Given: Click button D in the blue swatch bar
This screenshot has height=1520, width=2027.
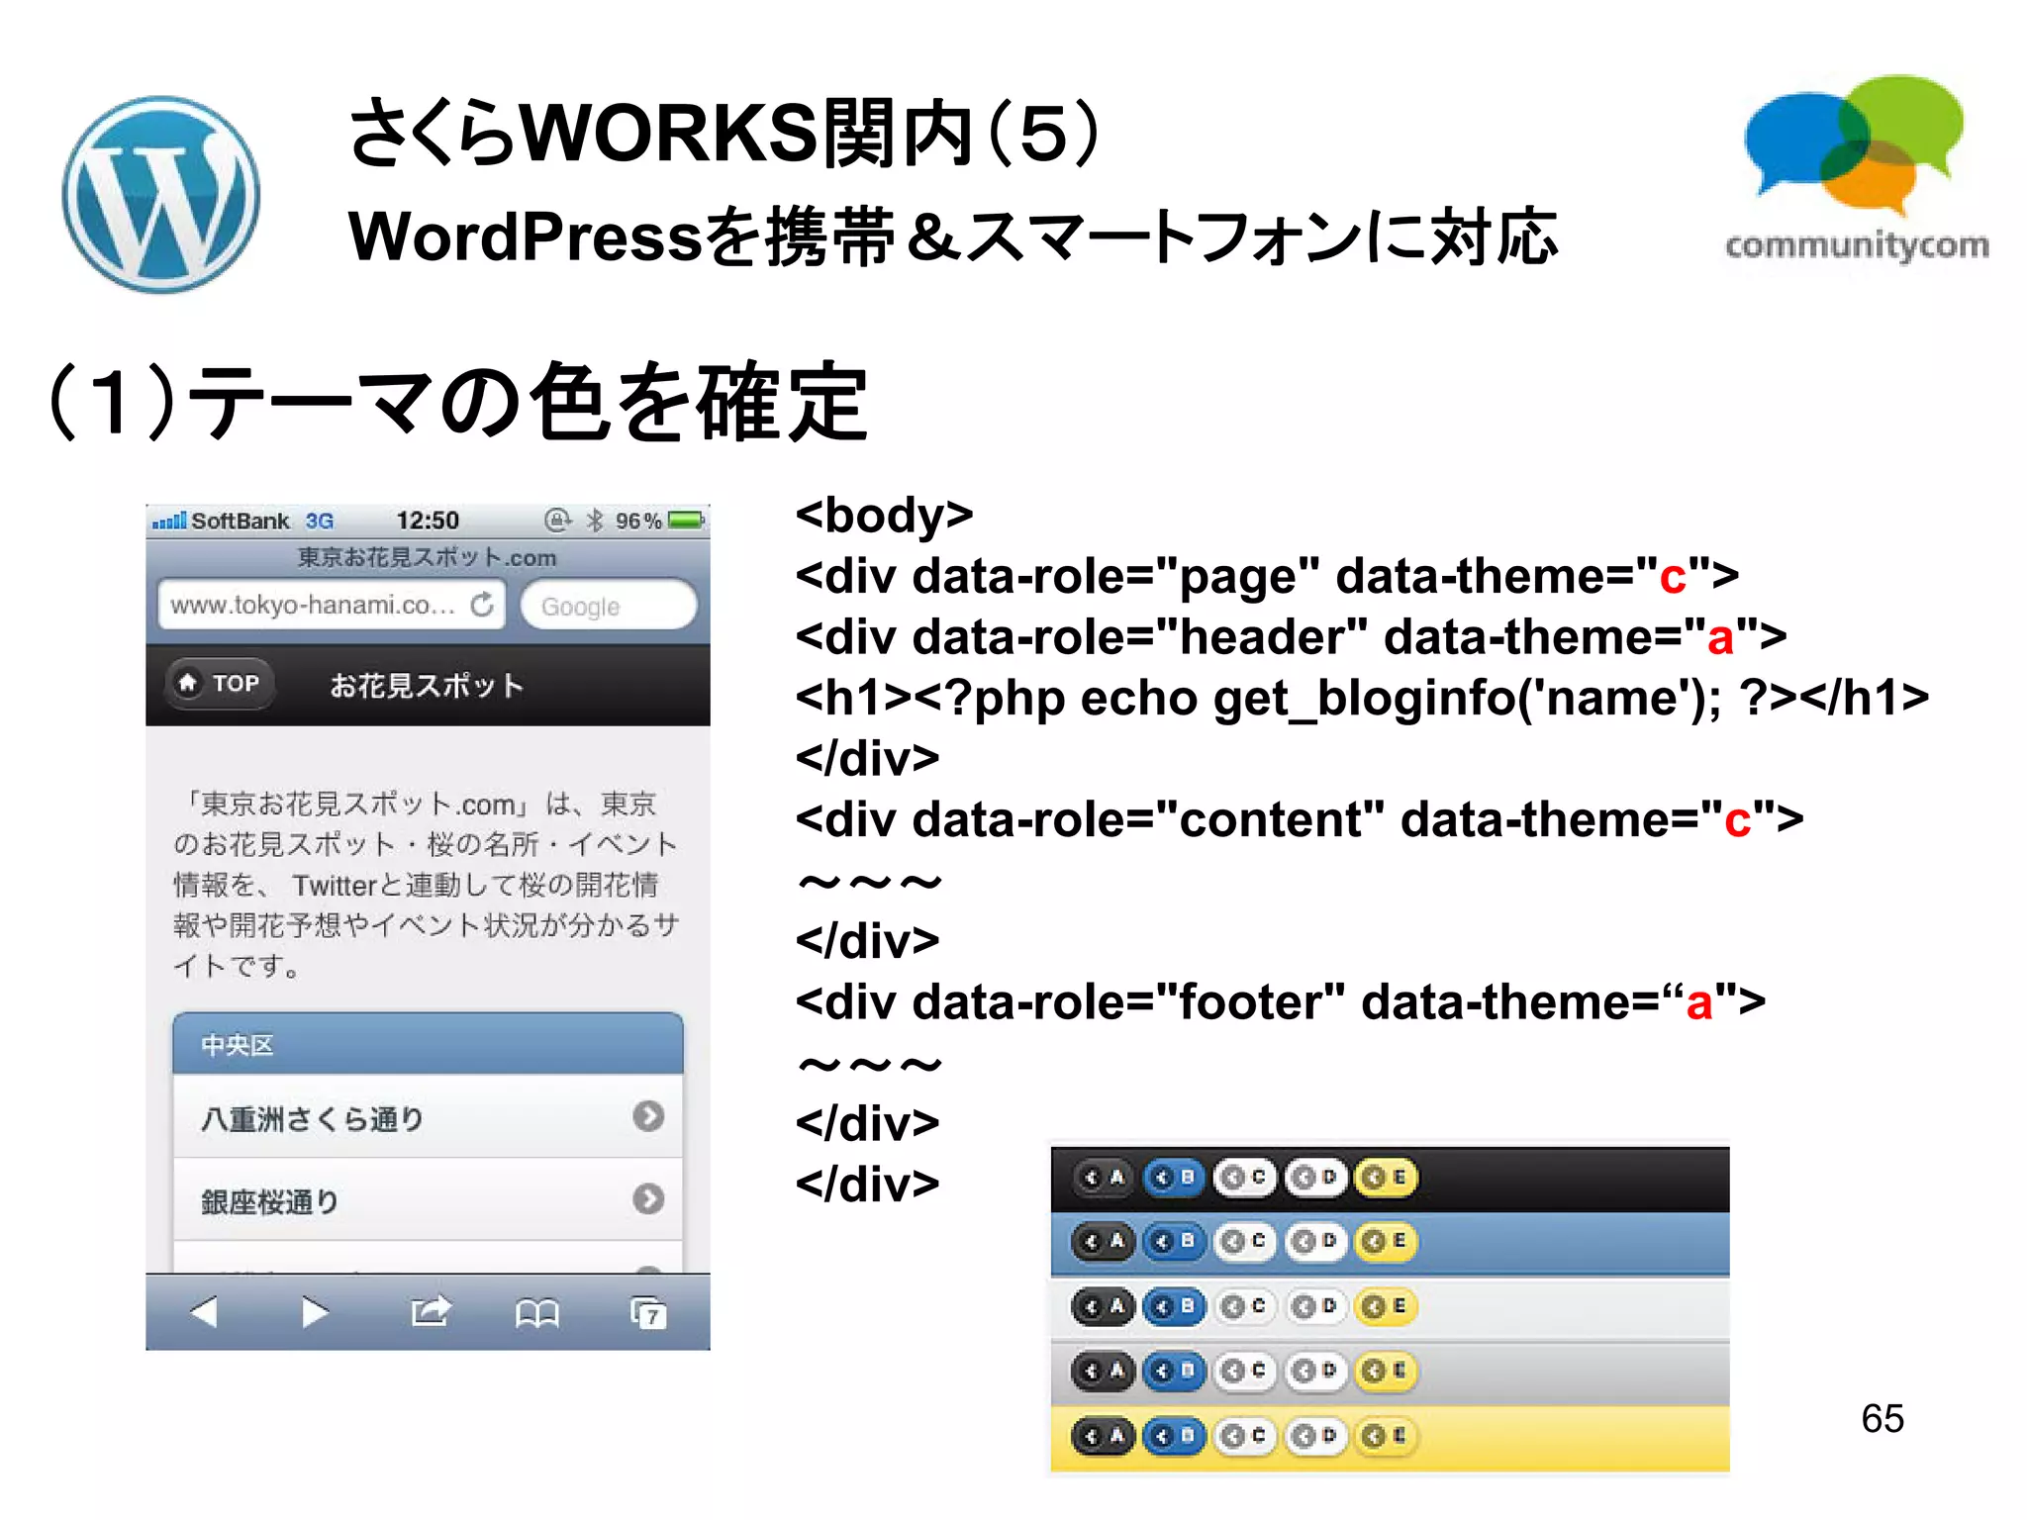Looking at the screenshot, I should point(1315,1241).
